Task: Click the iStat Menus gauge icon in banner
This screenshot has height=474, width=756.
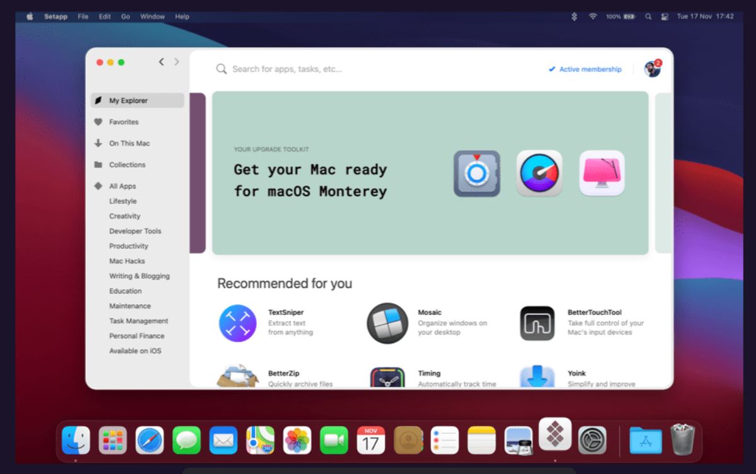Action: click(539, 173)
